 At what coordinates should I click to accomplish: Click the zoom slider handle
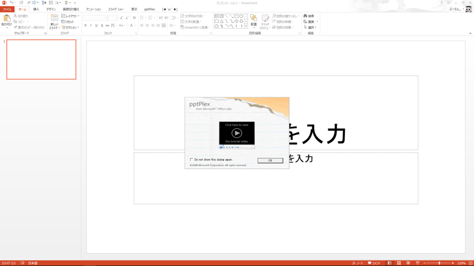[439, 263]
